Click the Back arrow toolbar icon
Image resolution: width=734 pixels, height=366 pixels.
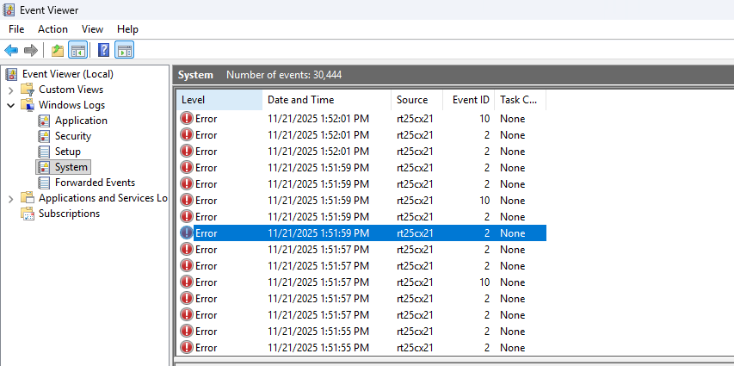point(11,50)
